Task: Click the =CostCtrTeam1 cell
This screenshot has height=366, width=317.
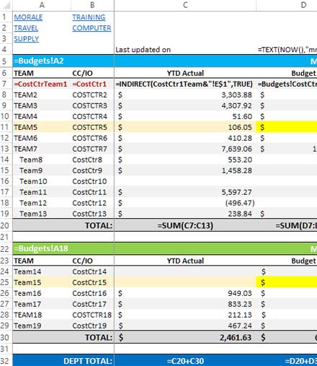Action: click(42, 84)
